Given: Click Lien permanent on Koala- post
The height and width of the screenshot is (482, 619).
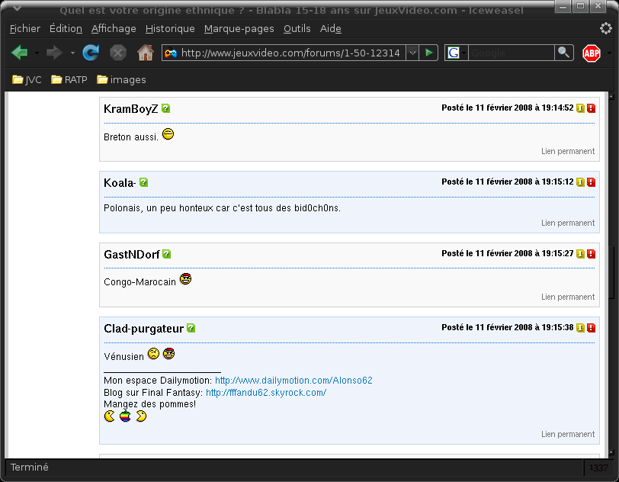Looking at the screenshot, I should pyautogui.click(x=568, y=223).
